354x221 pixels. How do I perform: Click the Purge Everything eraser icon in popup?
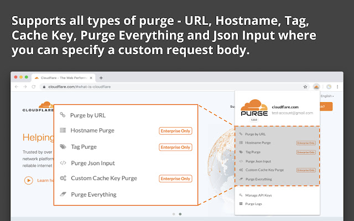click(x=241, y=179)
